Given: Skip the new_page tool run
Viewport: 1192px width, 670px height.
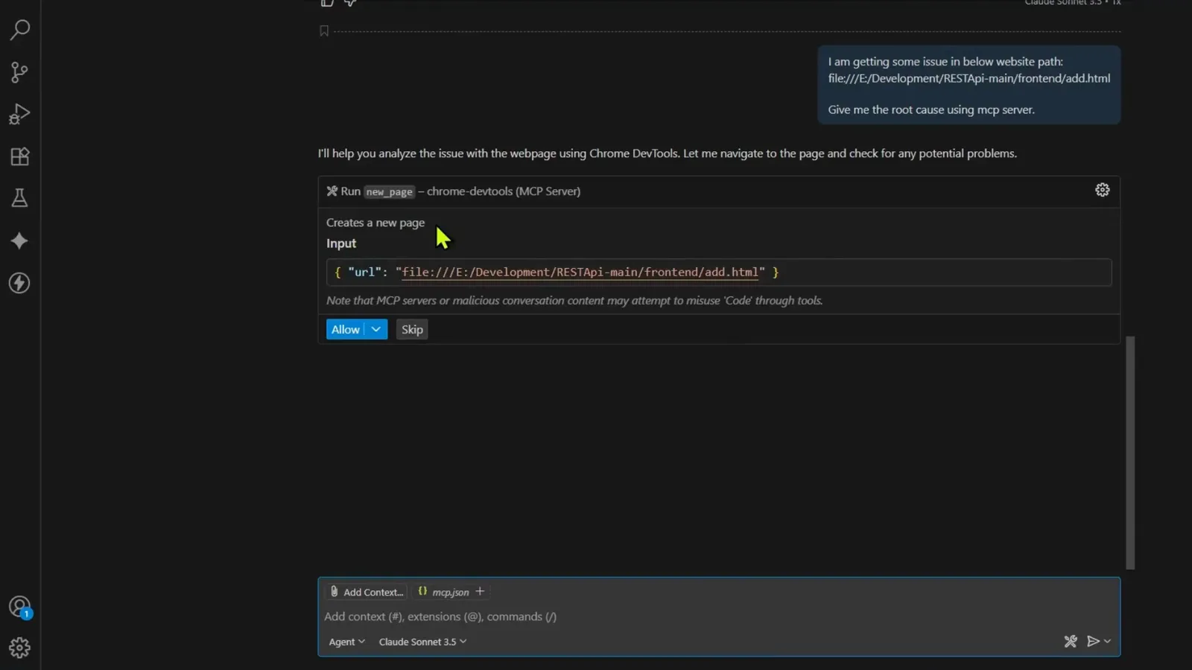Looking at the screenshot, I should [x=412, y=329].
